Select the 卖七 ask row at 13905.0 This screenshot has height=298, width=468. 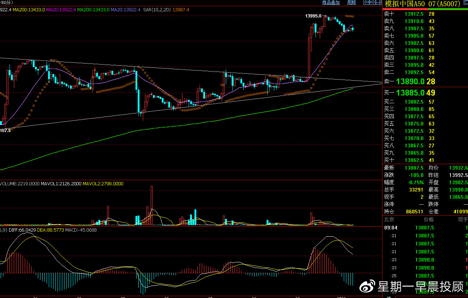425,36
